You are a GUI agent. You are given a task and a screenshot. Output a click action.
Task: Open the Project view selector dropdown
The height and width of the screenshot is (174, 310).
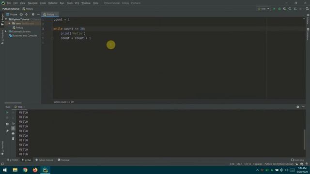click(x=12, y=14)
